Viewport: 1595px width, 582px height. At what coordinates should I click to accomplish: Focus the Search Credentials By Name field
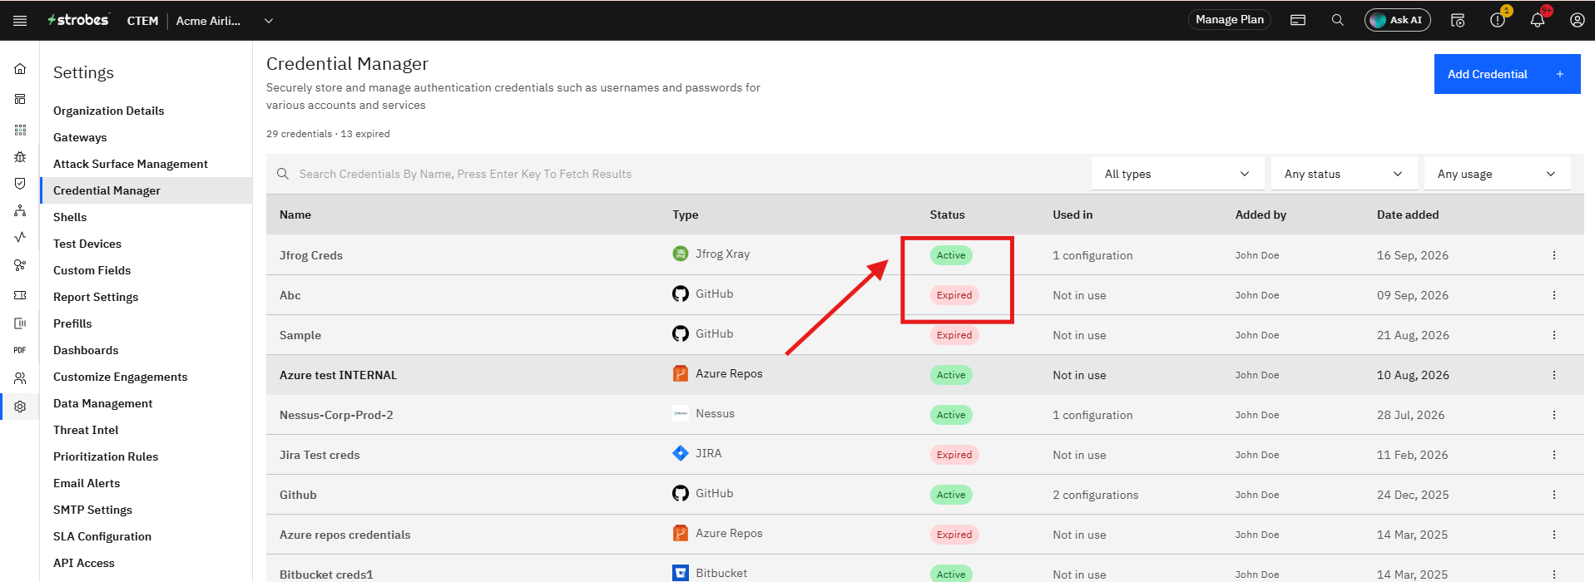click(x=677, y=174)
